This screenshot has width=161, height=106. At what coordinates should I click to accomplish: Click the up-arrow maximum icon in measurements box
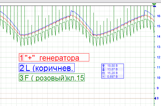(103, 66)
